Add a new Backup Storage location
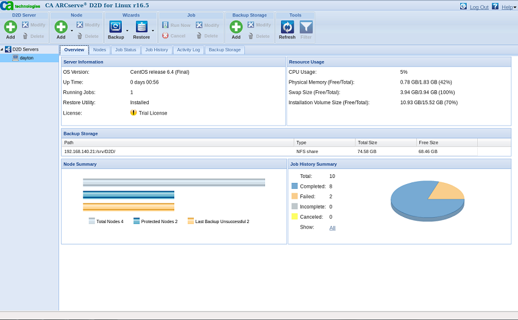The height and width of the screenshot is (320, 518). 236,30
